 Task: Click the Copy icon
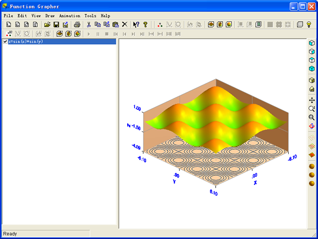pyautogui.click(x=98, y=24)
